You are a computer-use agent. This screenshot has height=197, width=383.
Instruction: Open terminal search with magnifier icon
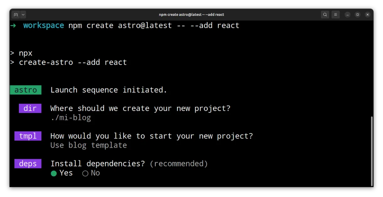click(x=325, y=15)
